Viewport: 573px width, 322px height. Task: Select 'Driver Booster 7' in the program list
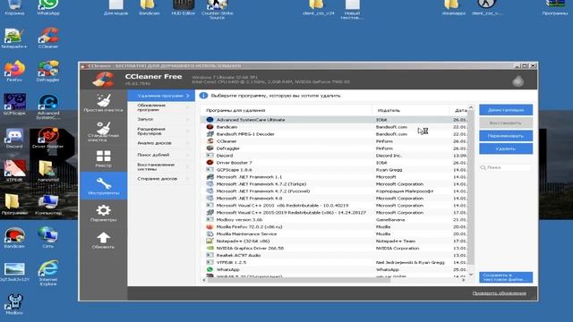(334, 163)
